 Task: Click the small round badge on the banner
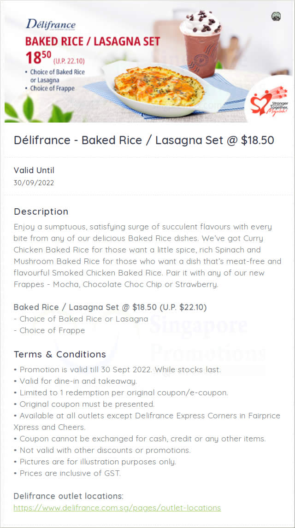click(x=276, y=17)
